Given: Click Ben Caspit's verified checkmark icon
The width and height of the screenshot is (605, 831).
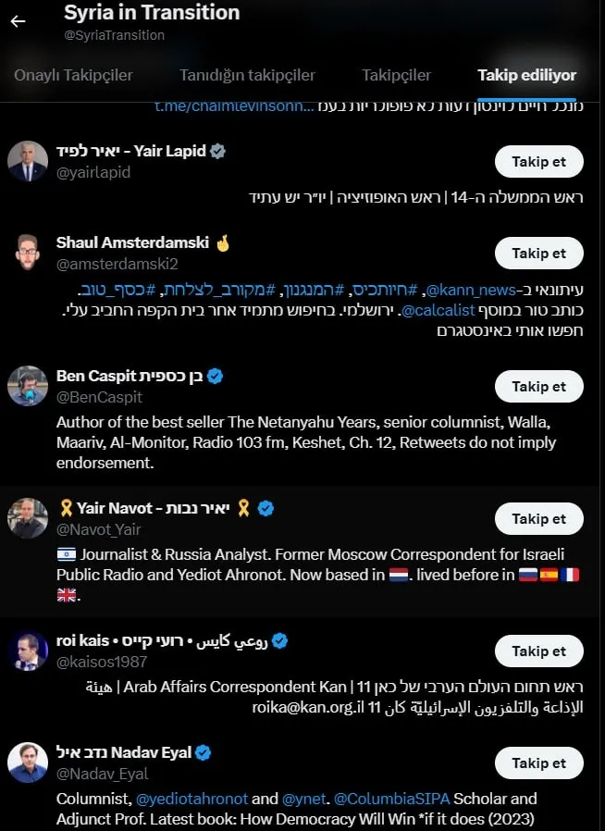Looking at the screenshot, I should [214, 376].
